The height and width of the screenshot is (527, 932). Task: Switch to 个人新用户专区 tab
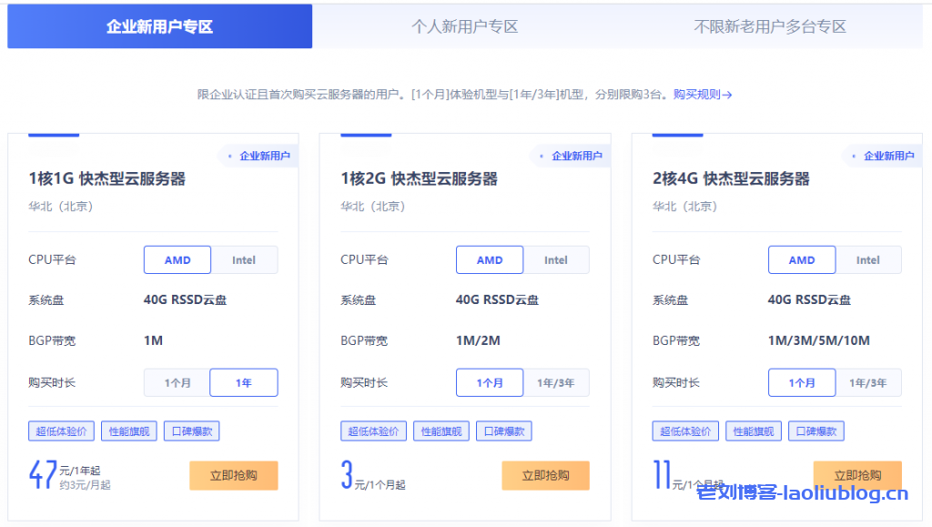point(468,26)
